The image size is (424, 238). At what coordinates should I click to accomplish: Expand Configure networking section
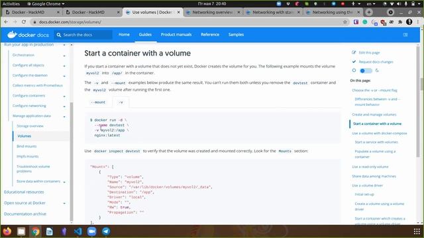pyautogui.click(x=64, y=106)
